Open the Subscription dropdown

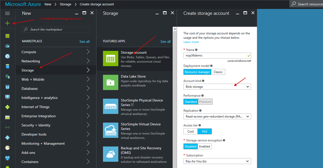coord(217,161)
